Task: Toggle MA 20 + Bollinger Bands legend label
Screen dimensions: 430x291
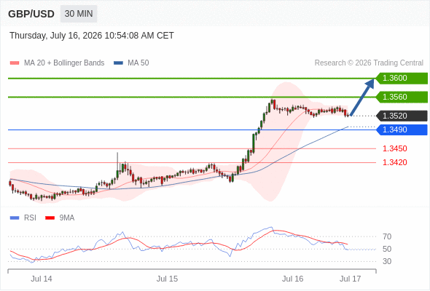Action: coord(64,63)
